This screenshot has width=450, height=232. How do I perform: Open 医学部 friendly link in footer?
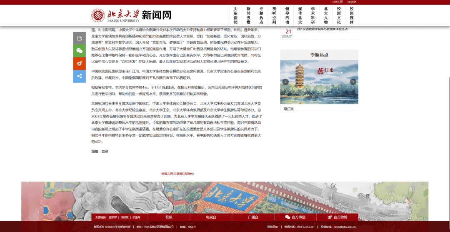click(113, 217)
